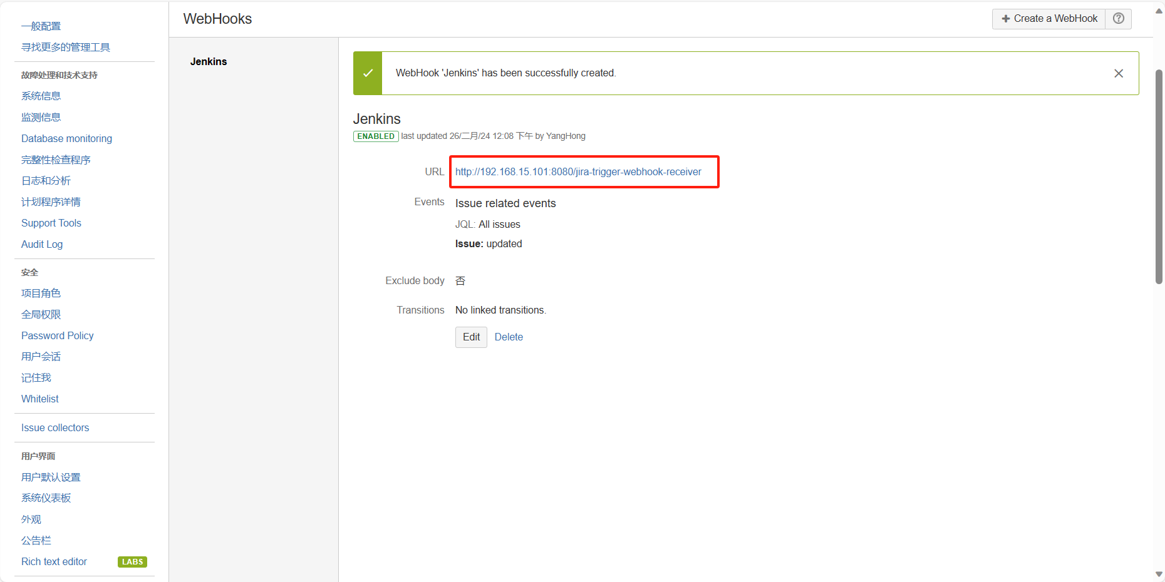Click 'JQL: All issues' text
Viewport: 1165px width, 582px height.
(487, 224)
